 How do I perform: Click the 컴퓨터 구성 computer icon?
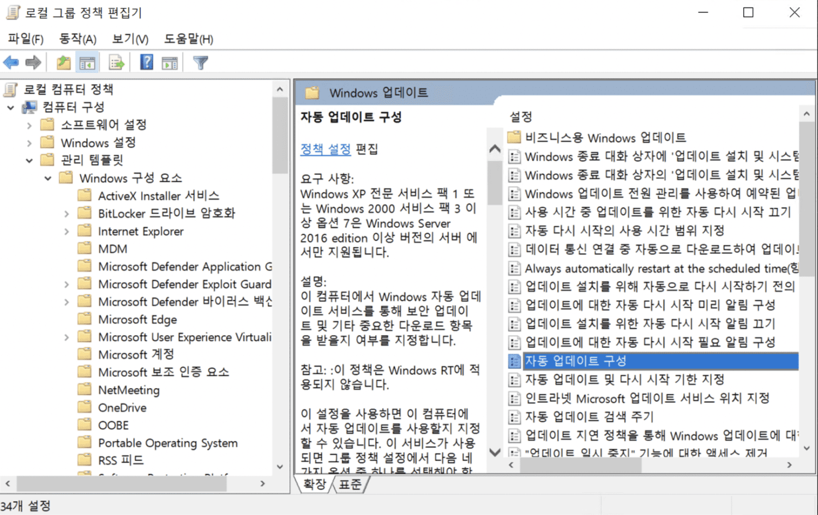click(x=29, y=107)
